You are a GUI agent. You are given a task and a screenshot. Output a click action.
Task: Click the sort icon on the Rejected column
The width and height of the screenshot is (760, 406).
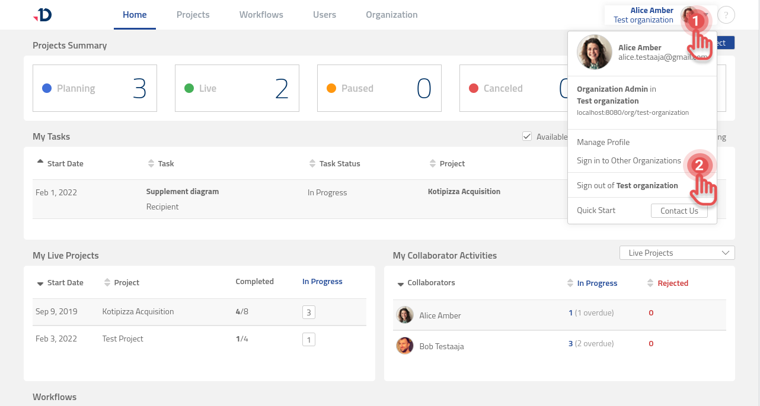(x=650, y=283)
